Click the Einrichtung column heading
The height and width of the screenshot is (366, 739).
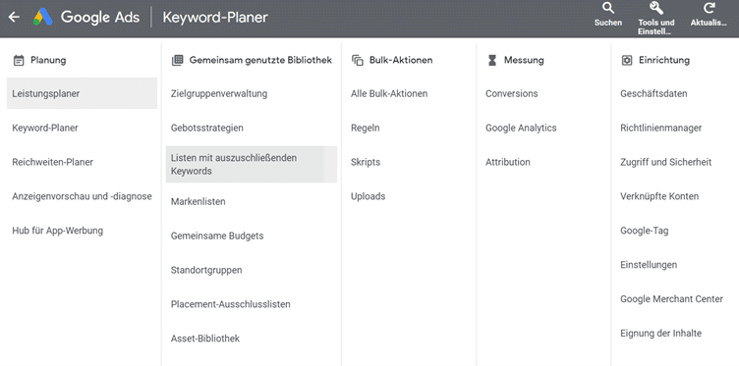pyautogui.click(x=664, y=60)
